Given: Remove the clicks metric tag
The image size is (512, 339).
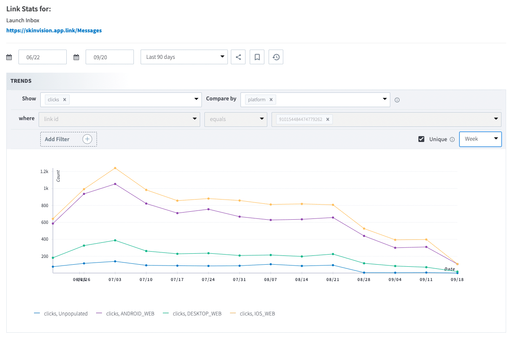Looking at the screenshot, I should tap(64, 100).
